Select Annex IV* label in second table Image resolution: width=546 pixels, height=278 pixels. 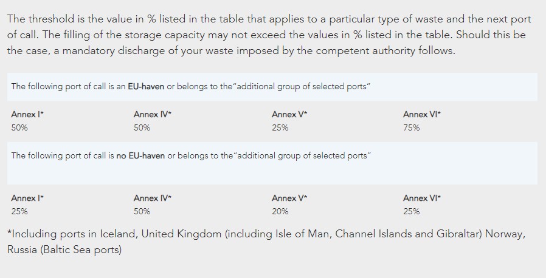[153, 198]
